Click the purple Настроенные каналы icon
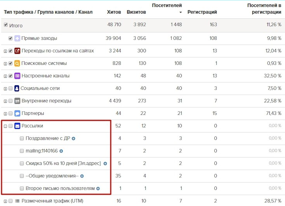Image resolution: width=285 pixels, height=206 pixels. click(17, 76)
